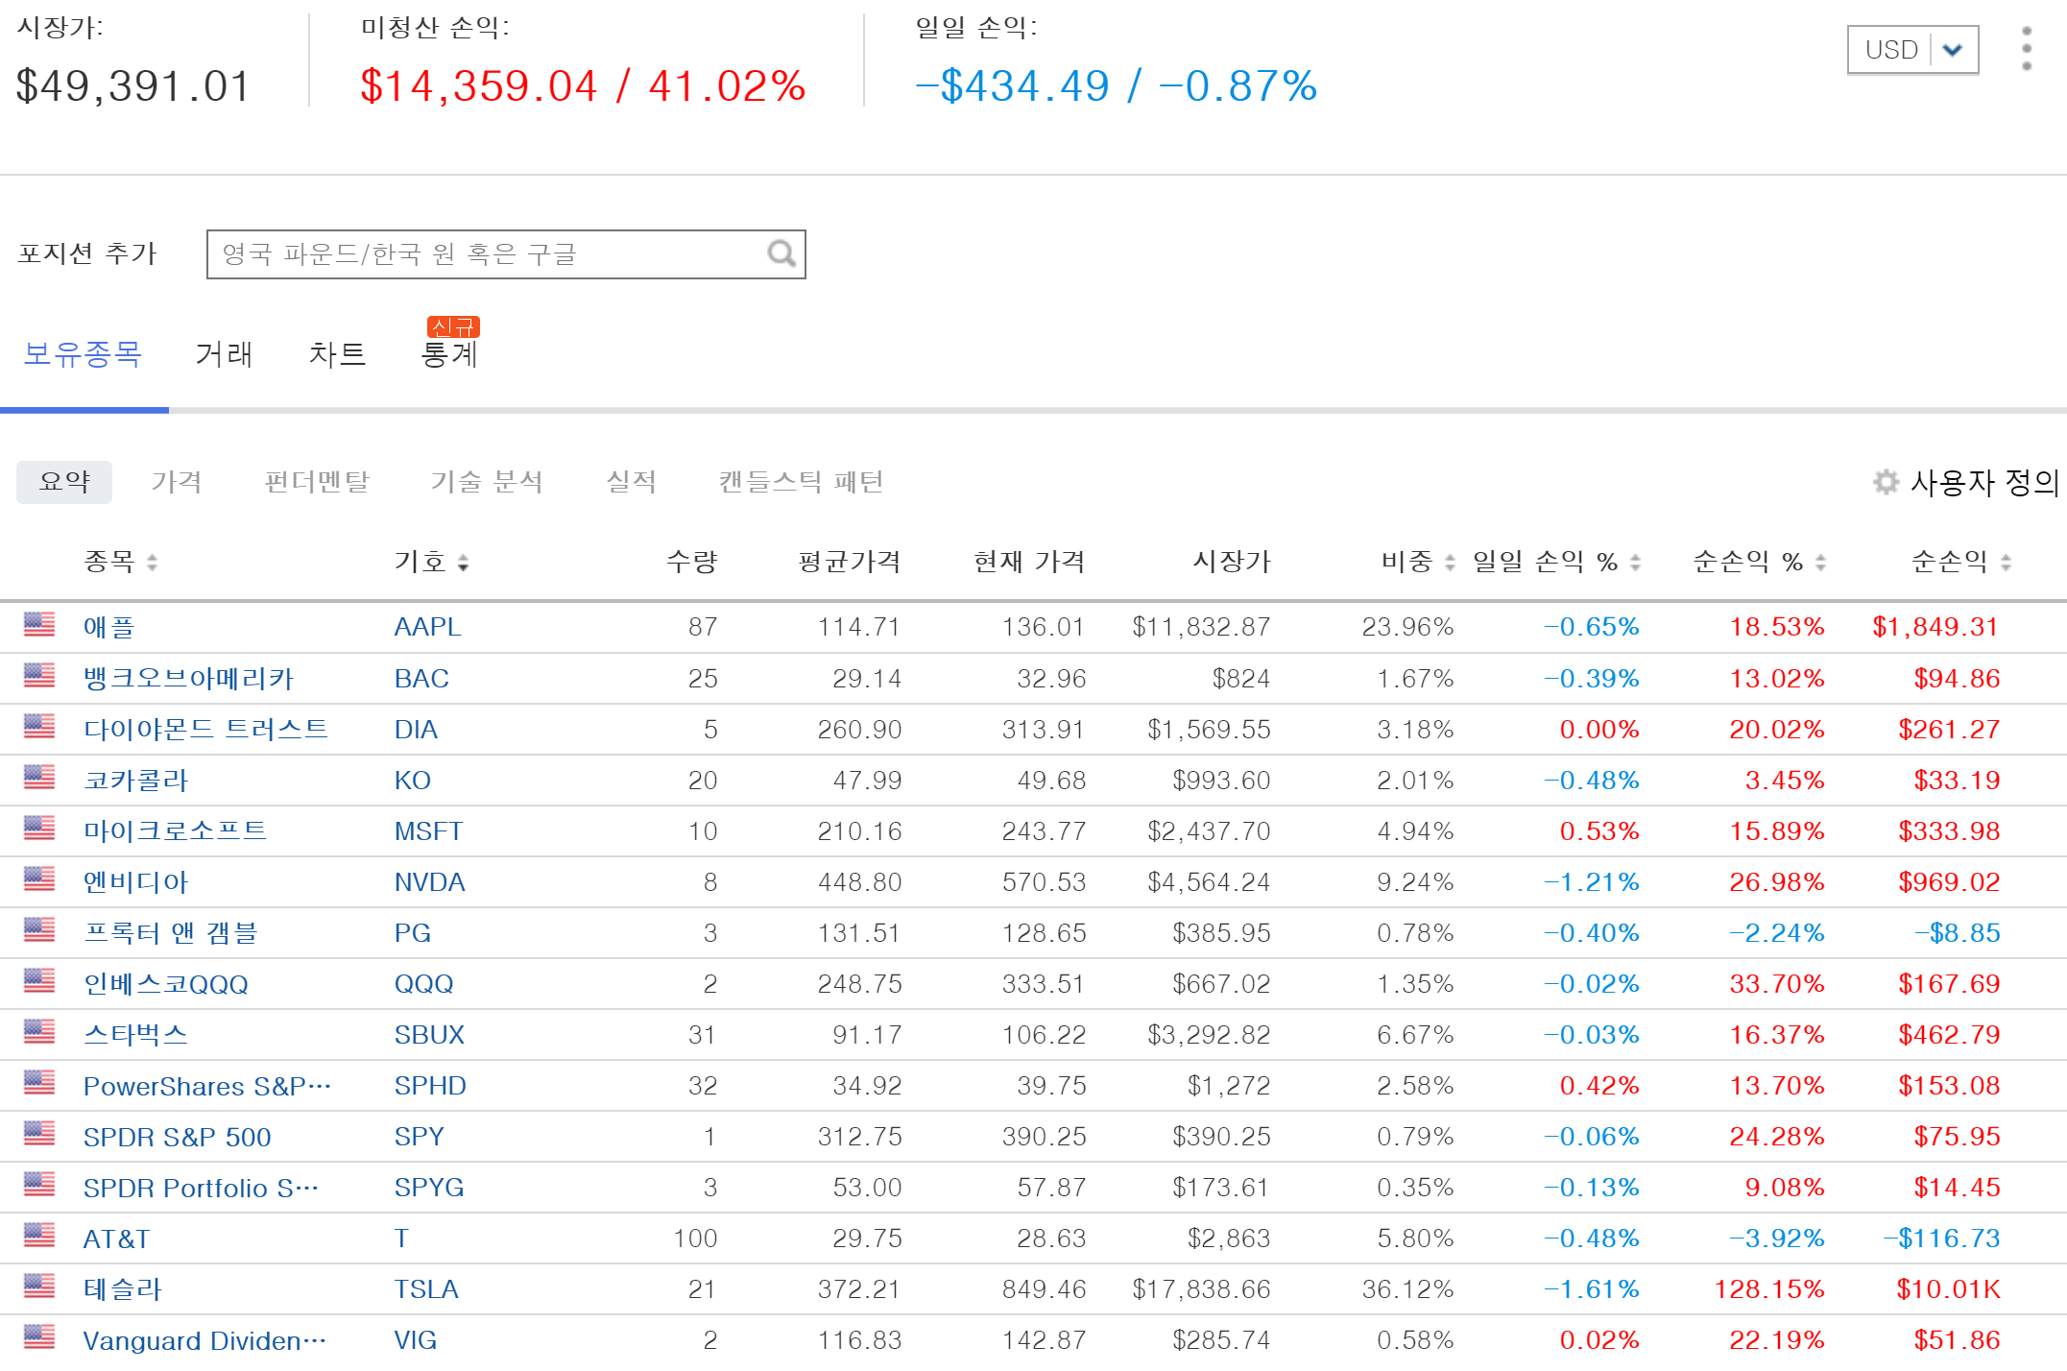The width and height of the screenshot is (2067, 1371).
Task: Open the Vanguard Dividend fund link
Action: 204,1340
